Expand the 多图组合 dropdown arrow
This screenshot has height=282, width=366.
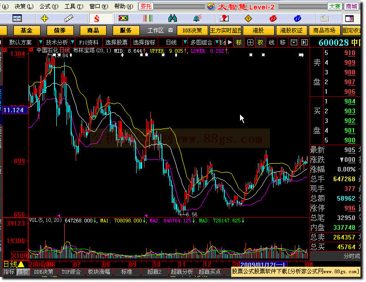tap(217, 43)
